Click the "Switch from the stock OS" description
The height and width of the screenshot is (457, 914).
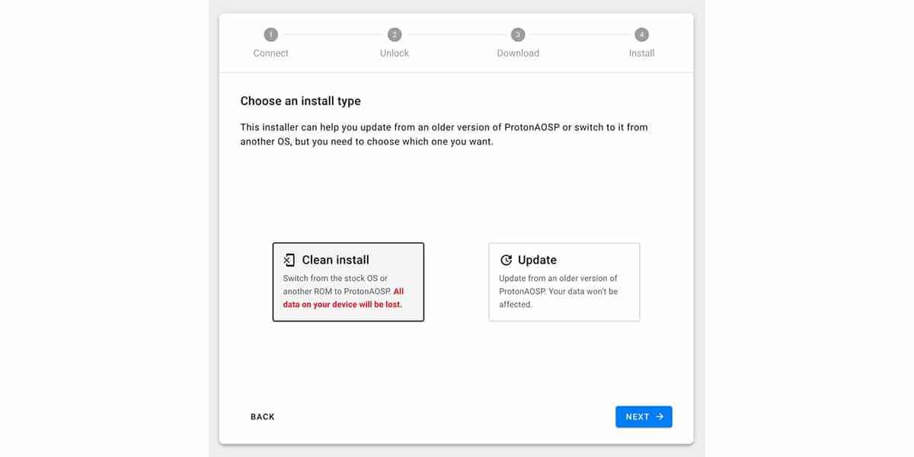(335, 279)
